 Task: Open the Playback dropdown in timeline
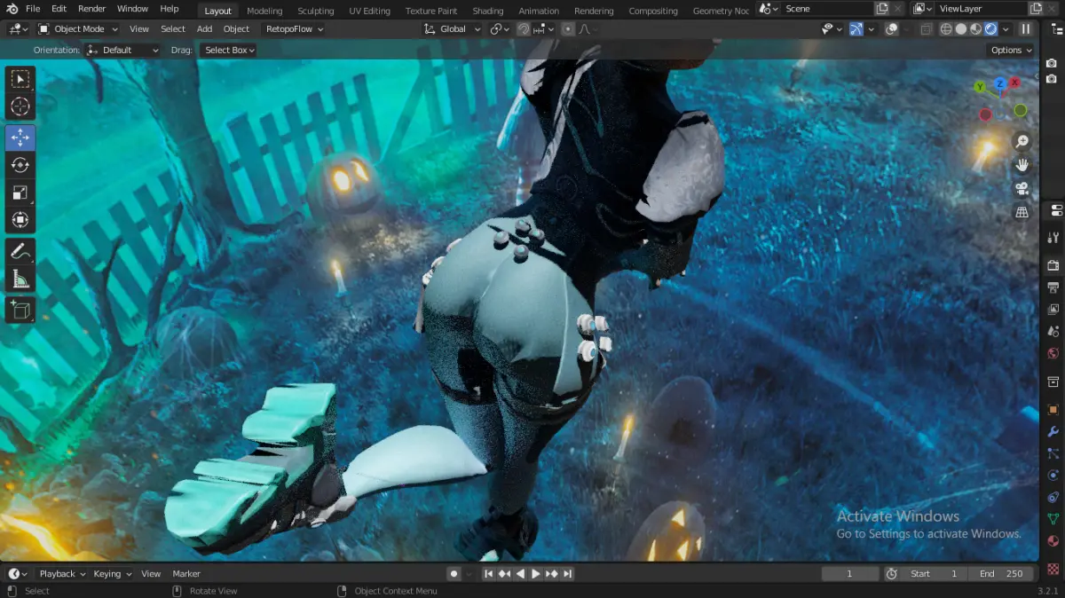pos(62,574)
